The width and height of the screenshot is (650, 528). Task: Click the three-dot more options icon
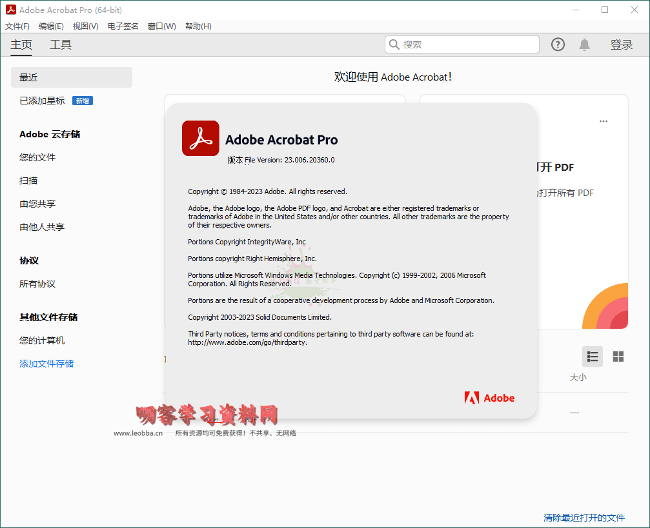tap(604, 121)
